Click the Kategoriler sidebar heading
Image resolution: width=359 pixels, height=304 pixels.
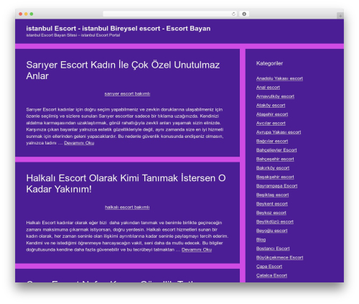[269, 63]
